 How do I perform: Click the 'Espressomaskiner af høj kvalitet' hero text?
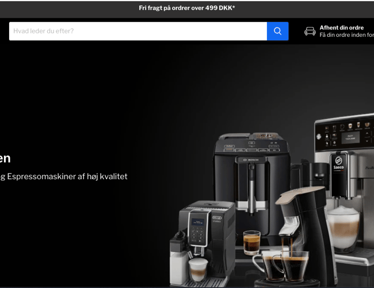tap(67, 176)
